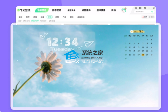Switch to 最新 newest sorting

[151, 17]
